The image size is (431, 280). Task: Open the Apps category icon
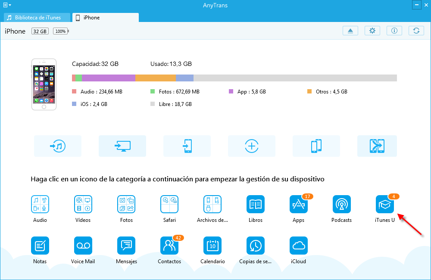coord(299,204)
